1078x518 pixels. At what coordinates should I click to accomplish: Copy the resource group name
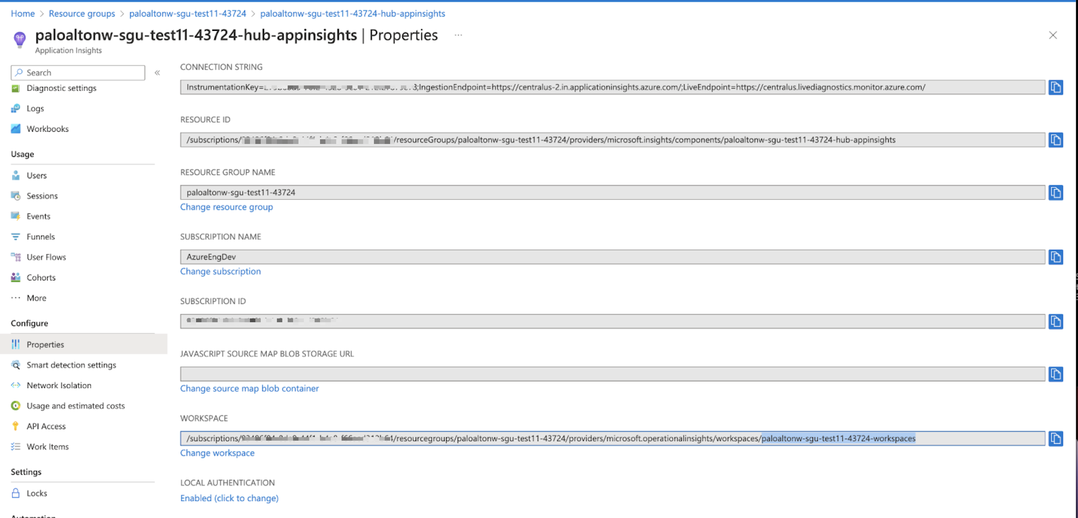[1055, 193]
